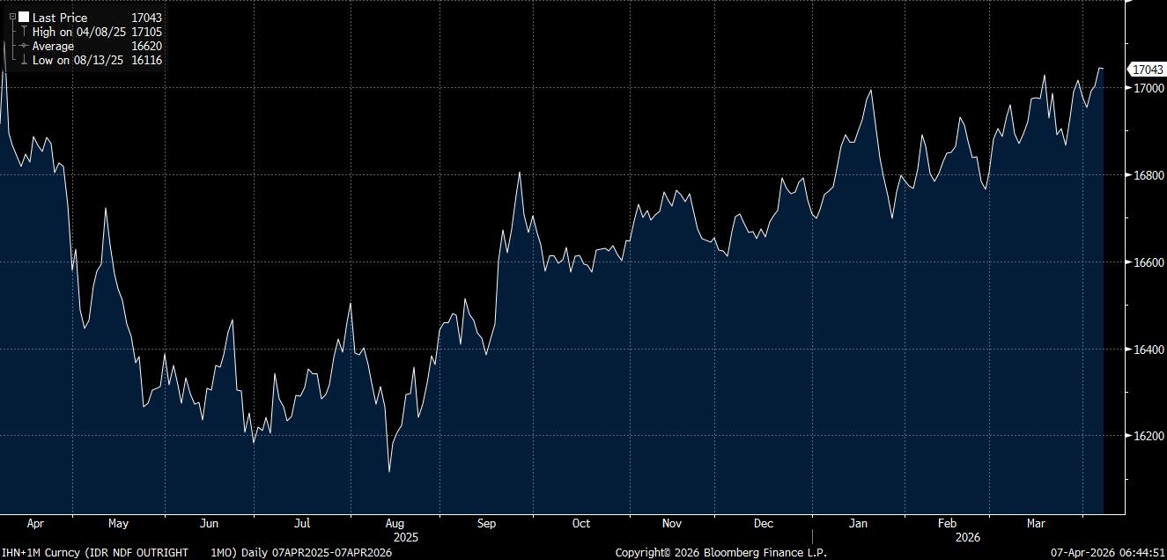Select the Low on 08/13/25 legend entry
This screenshot has width=1167, height=560.
(78, 60)
